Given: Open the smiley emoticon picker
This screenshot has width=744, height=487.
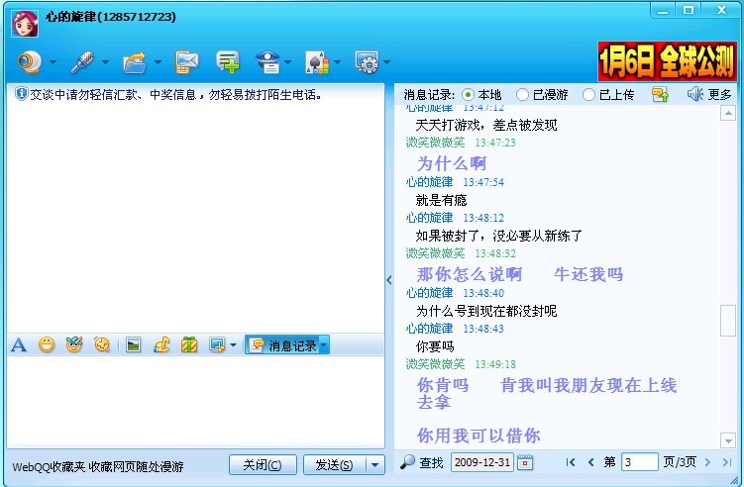Looking at the screenshot, I should click(x=46, y=345).
